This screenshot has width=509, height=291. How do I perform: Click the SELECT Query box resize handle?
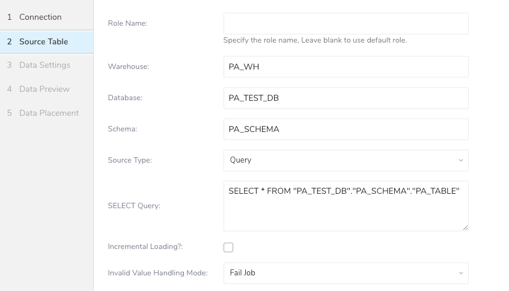(465, 227)
